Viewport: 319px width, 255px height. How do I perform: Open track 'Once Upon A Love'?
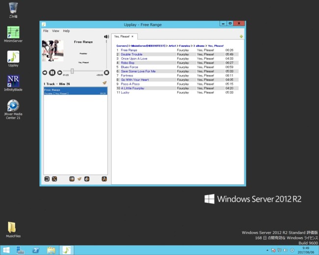click(x=134, y=58)
